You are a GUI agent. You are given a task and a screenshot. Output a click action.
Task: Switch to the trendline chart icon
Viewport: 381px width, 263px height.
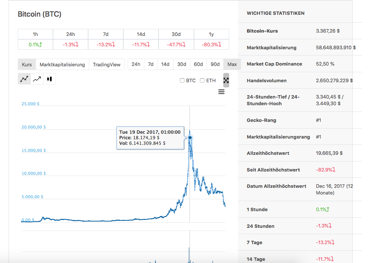(x=36, y=79)
